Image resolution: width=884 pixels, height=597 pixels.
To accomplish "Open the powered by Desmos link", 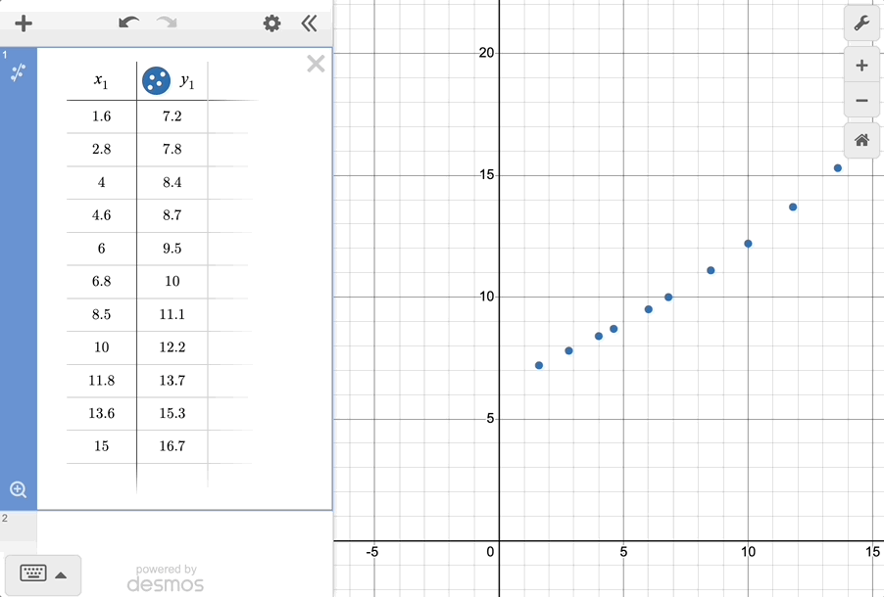I will pos(166,578).
